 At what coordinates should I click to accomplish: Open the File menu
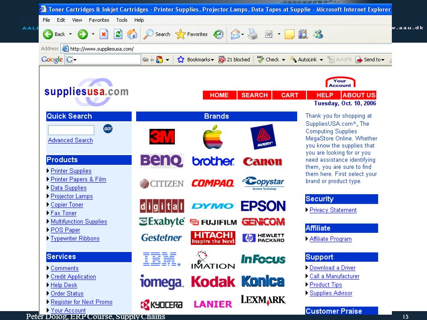pyautogui.click(x=46, y=20)
